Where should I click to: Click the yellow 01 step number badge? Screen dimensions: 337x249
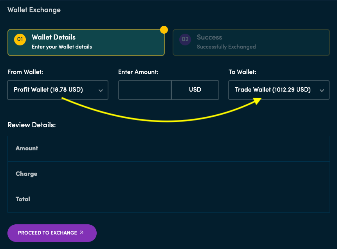coord(20,40)
